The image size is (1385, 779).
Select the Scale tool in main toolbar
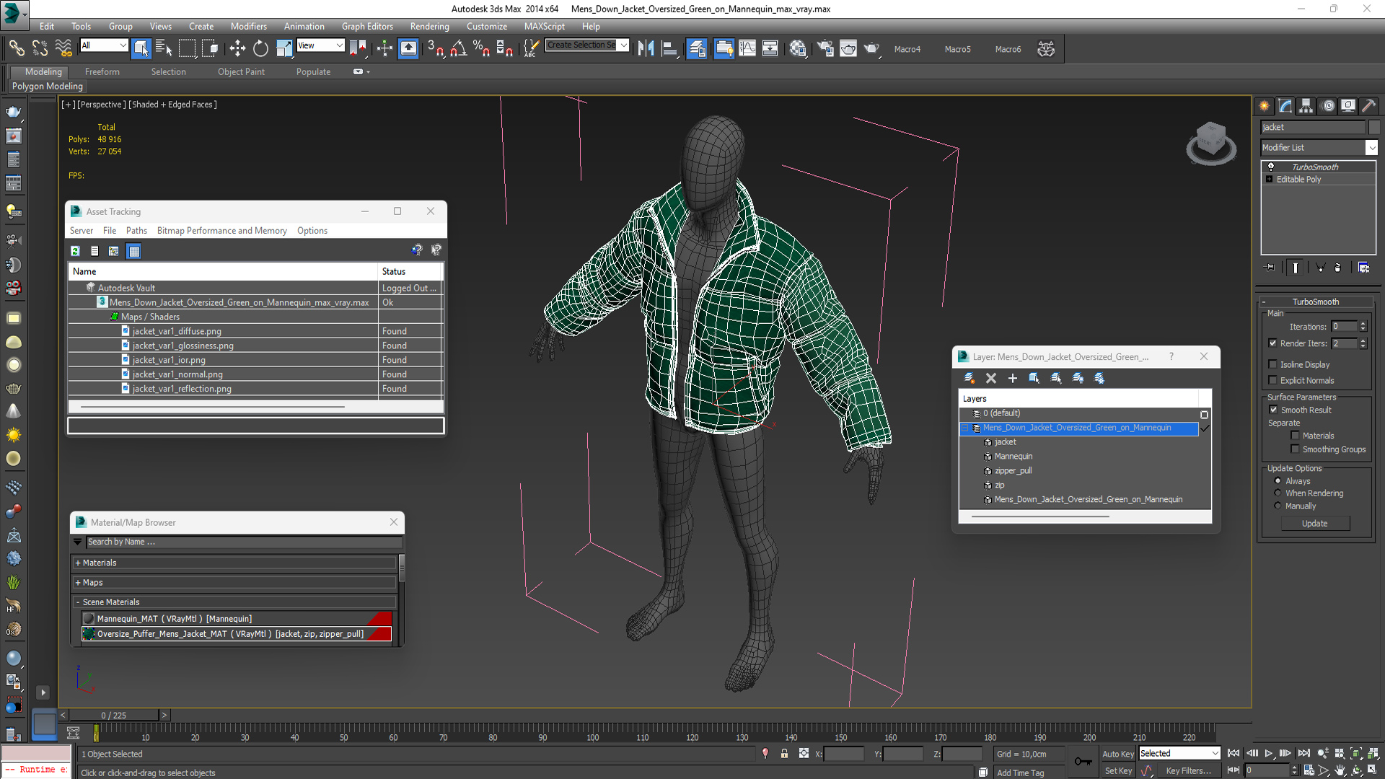coord(284,48)
